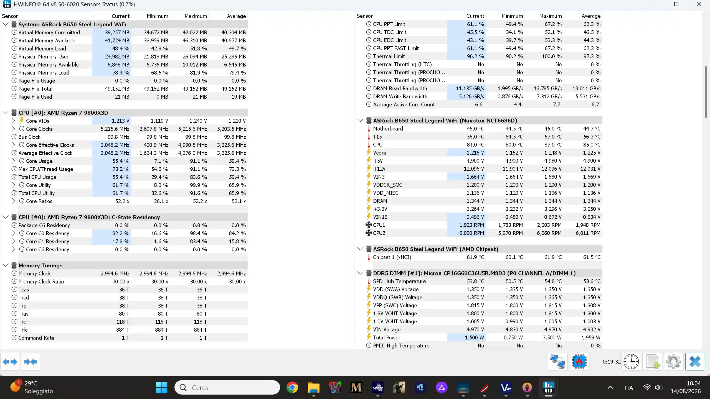Open the clock and date 10:04
This screenshot has height=399, width=710.
point(686,387)
